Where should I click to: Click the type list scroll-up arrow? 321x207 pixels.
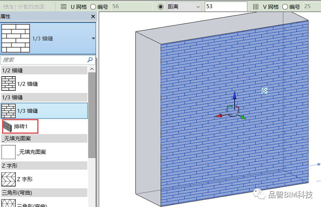coord(92,69)
